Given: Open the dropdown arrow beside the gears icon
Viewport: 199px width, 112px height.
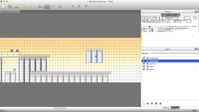Looking at the screenshot, I should (42, 7).
